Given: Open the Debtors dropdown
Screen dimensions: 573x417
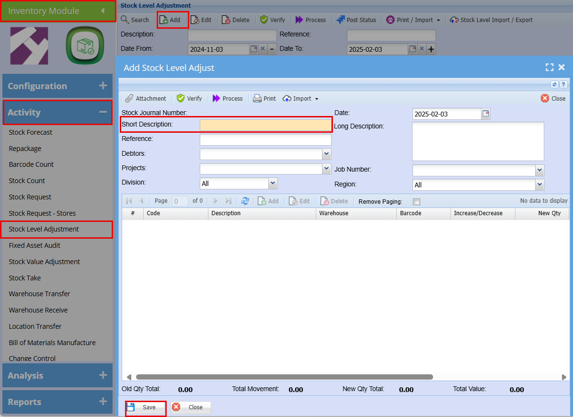Looking at the screenshot, I should pos(326,154).
